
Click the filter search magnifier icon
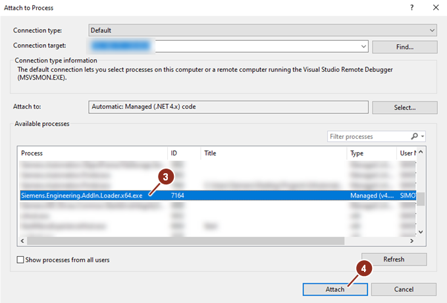414,136
